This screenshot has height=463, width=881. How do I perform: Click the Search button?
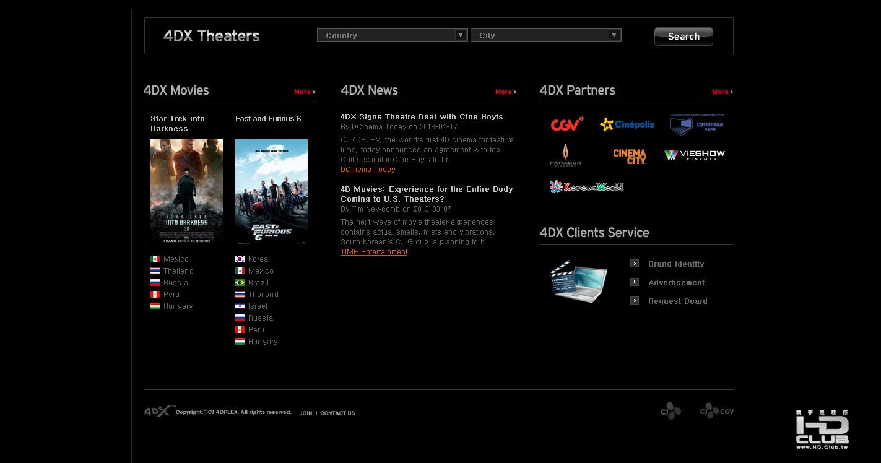pos(684,37)
